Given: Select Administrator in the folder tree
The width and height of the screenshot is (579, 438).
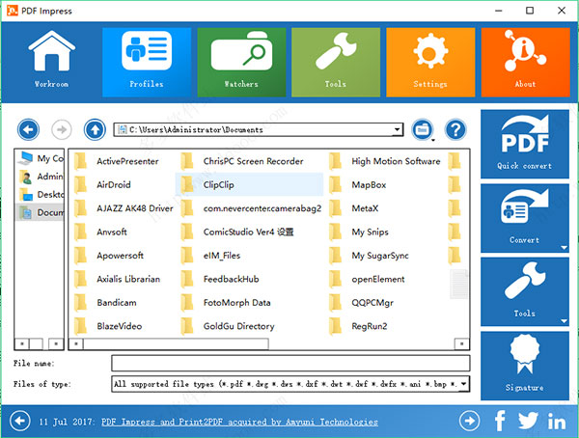Looking at the screenshot, I should coord(41,177).
